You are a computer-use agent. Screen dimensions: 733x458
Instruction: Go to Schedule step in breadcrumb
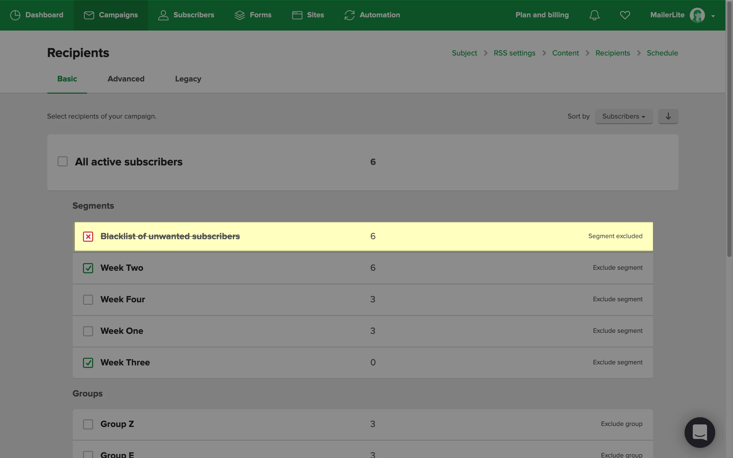coord(662,53)
